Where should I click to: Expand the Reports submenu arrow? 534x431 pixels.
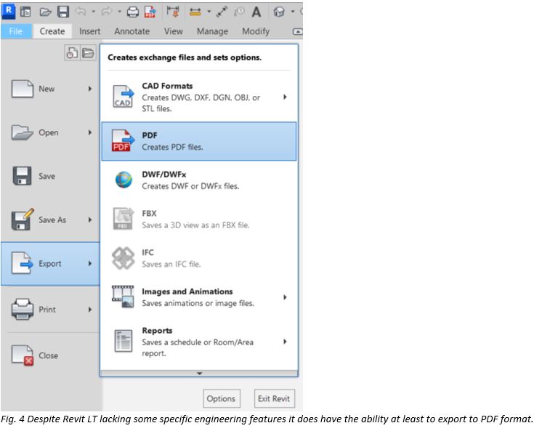[x=285, y=342]
